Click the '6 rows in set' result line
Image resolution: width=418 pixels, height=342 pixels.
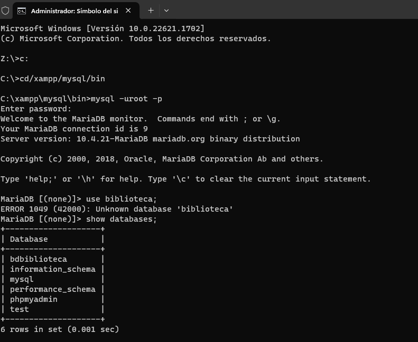click(x=60, y=329)
